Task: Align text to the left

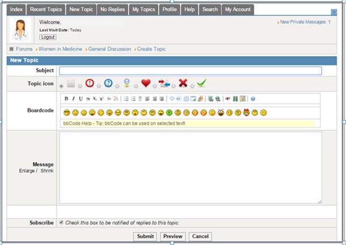Action: point(147,99)
